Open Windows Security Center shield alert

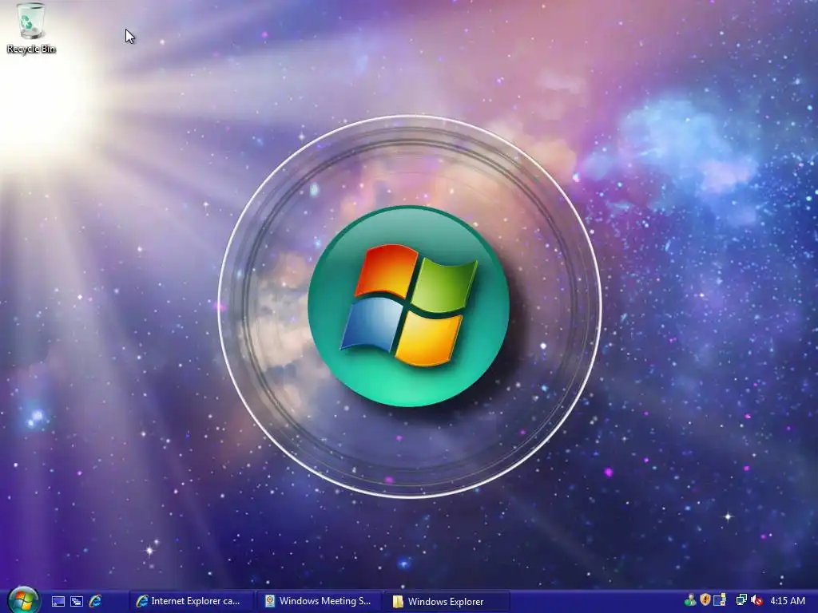705,600
